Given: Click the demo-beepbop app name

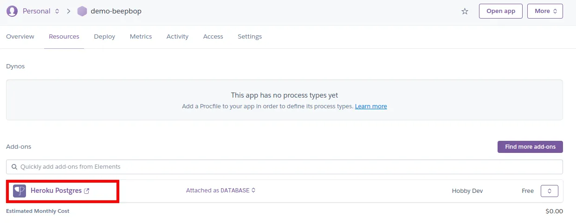Looking at the screenshot, I should (x=116, y=11).
